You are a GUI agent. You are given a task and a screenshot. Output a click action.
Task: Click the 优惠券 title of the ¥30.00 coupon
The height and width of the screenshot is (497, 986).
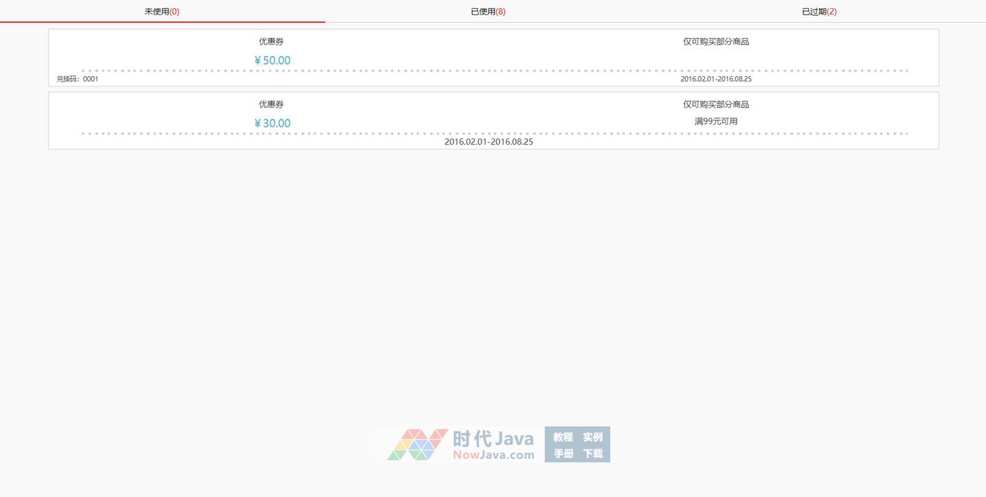271,105
